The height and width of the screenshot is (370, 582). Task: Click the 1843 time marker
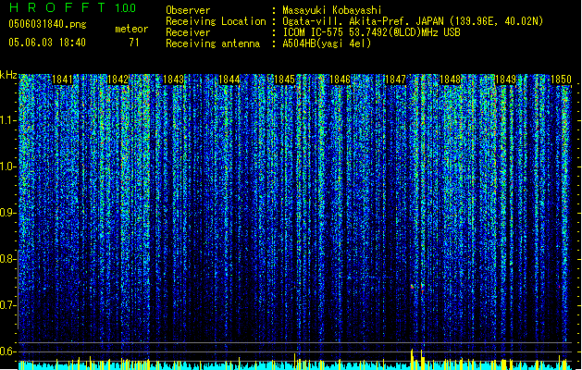tap(173, 80)
